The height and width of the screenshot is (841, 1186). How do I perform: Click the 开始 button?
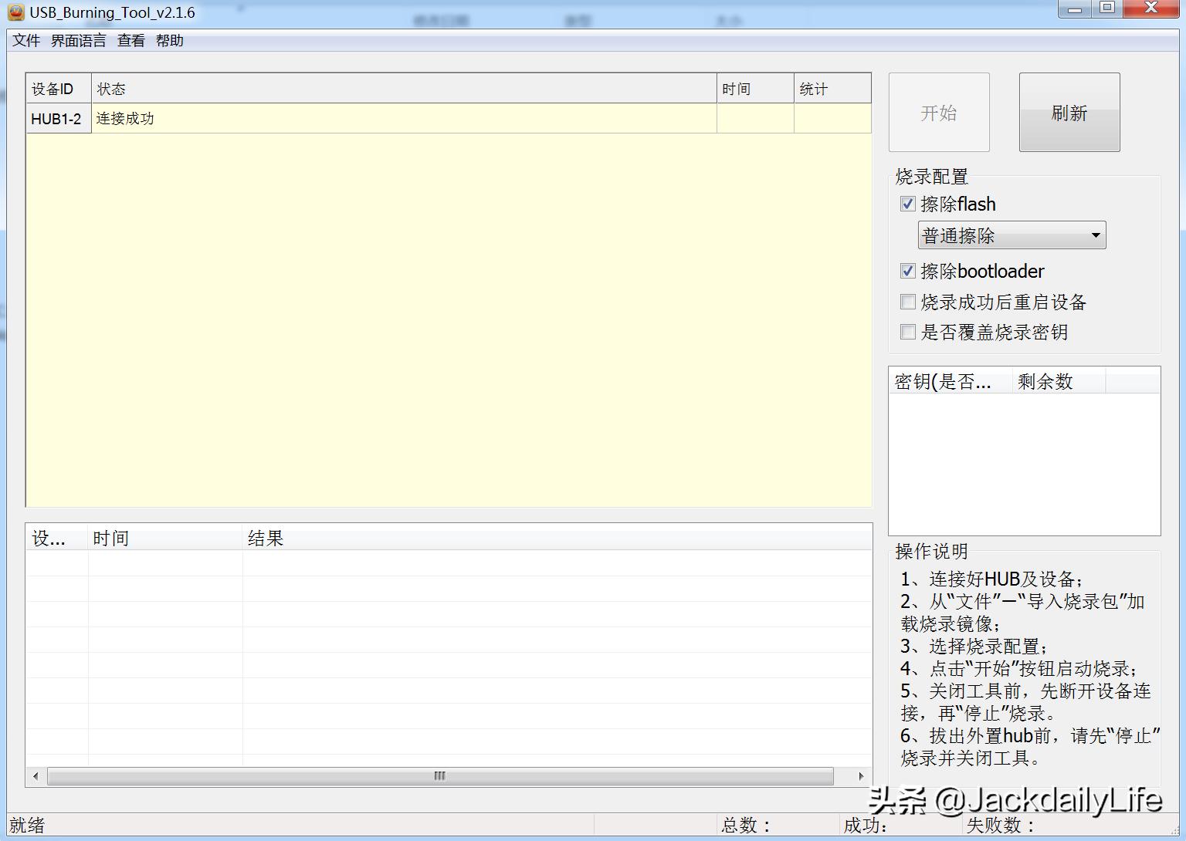click(939, 113)
